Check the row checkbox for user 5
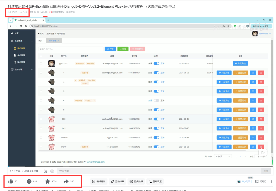 point(41,91)
